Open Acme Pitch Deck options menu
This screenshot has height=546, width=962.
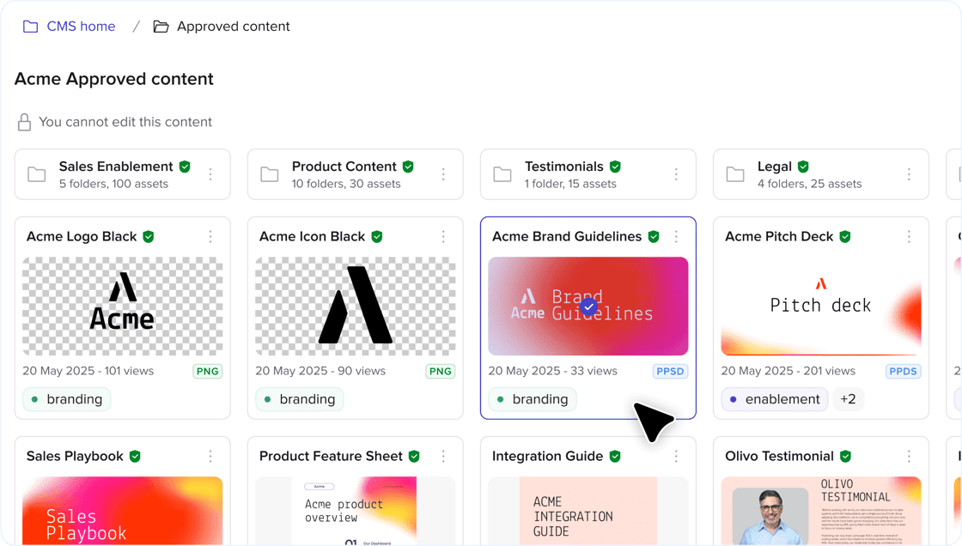[910, 236]
